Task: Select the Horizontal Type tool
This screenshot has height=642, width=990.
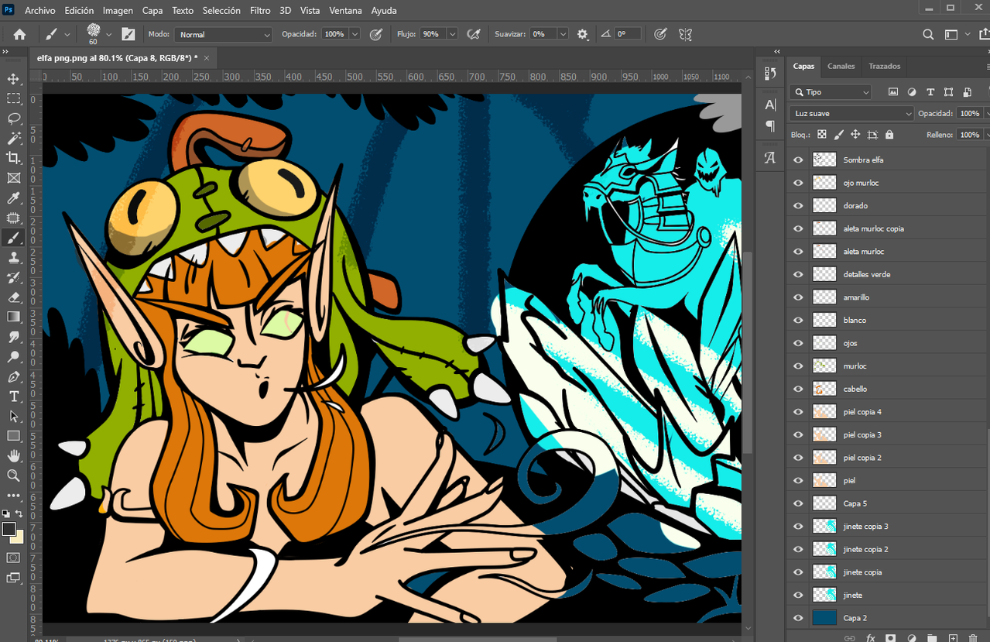Action: coord(13,397)
